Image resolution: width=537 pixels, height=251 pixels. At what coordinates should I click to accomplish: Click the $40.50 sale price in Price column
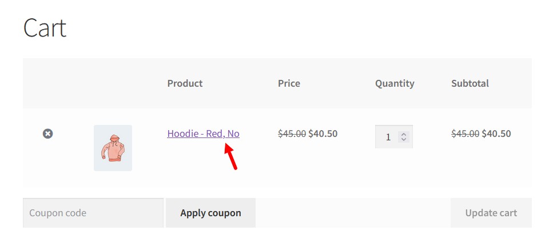pos(323,133)
